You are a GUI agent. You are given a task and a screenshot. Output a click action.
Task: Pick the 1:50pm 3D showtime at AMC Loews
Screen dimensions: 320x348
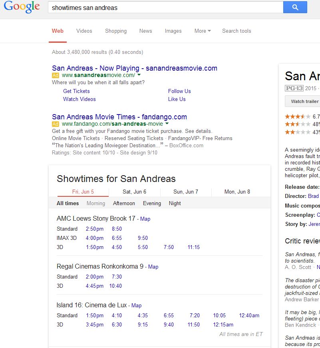click(95, 247)
